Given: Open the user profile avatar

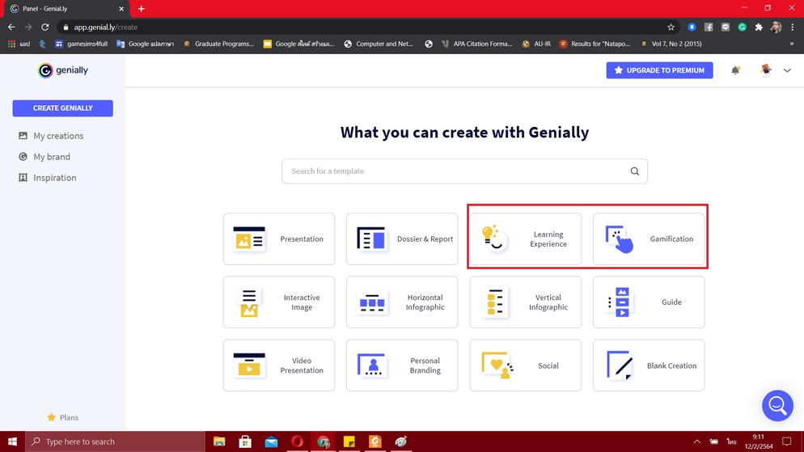Looking at the screenshot, I should [x=766, y=70].
